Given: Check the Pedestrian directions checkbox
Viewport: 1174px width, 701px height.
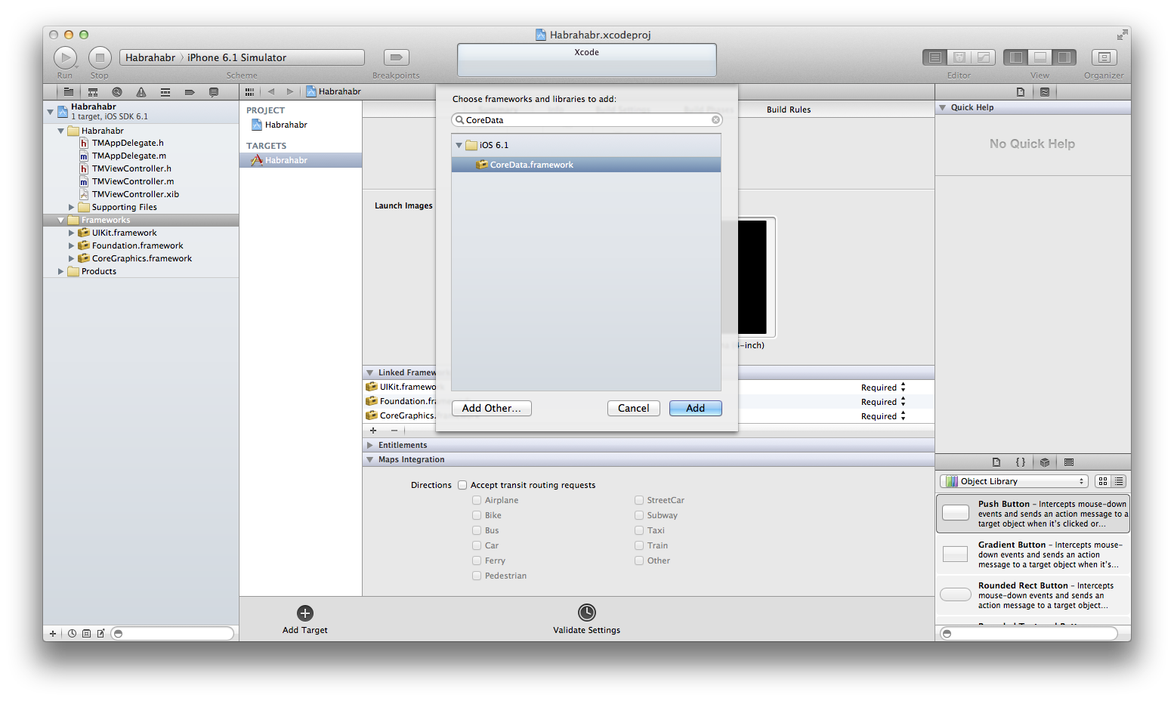Looking at the screenshot, I should (x=476, y=575).
